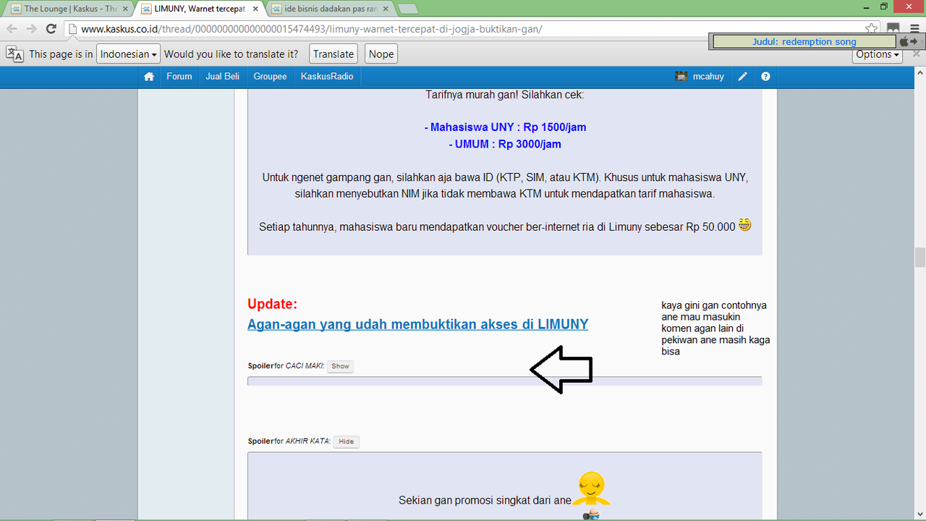The height and width of the screenshot is (521, 926).
Task: Click the Apple icon in the song widget
Action: 904,42
